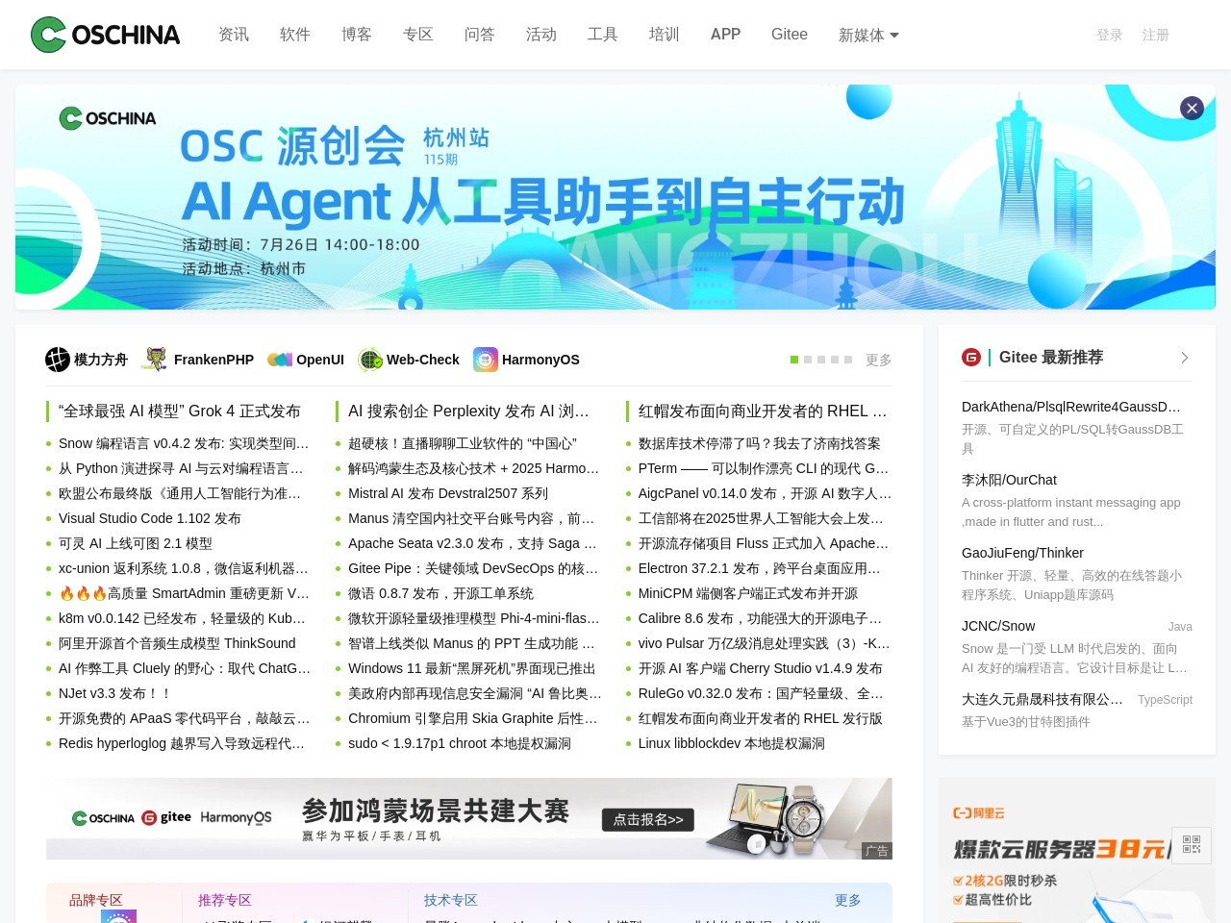
Task: Select the HarmonyOS icon
Action: coord(485,360)
